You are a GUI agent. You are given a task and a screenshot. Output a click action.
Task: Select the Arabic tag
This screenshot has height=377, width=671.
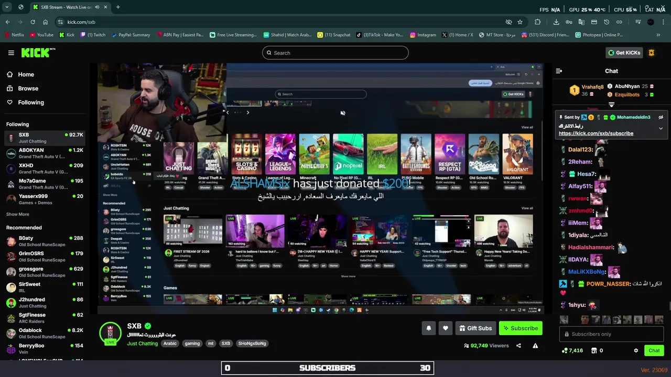(x=170, y=343)
